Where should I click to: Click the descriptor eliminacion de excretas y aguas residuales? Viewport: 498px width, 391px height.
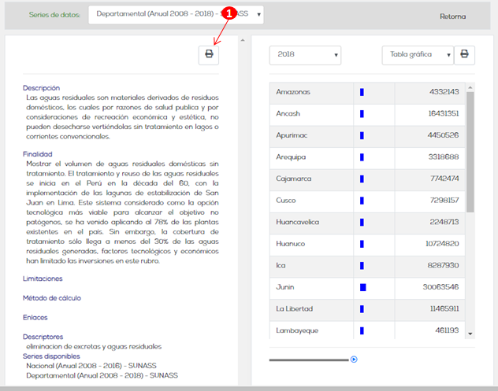(x=94, y=346)
